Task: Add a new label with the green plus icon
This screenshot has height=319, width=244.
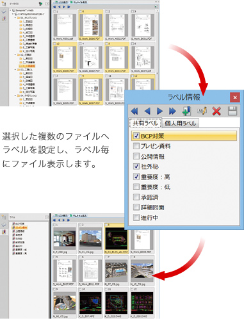Action: (186, 111)
